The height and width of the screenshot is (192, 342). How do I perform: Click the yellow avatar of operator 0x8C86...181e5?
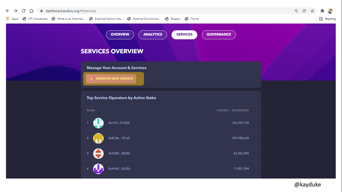point(98,138)
